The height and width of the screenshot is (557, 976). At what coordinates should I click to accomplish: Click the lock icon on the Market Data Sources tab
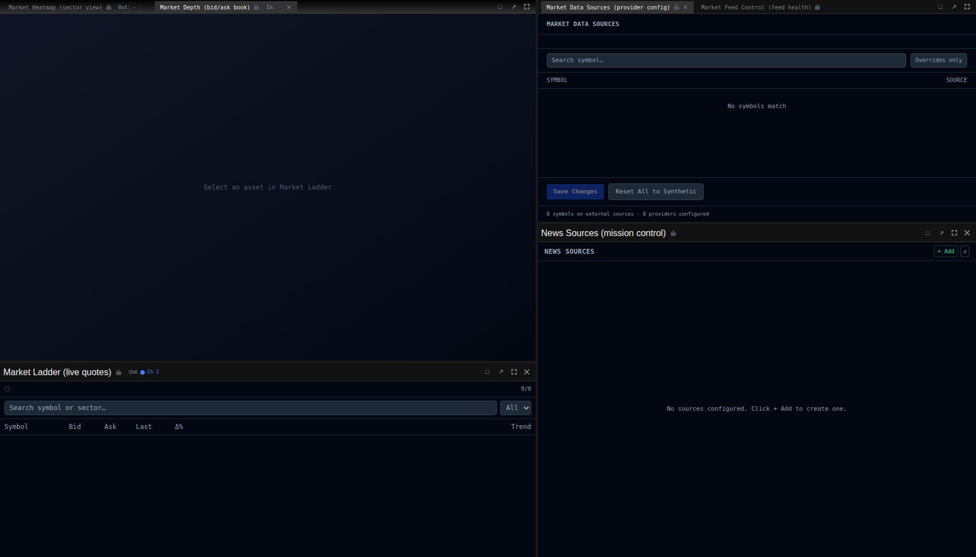pos(677,7)
